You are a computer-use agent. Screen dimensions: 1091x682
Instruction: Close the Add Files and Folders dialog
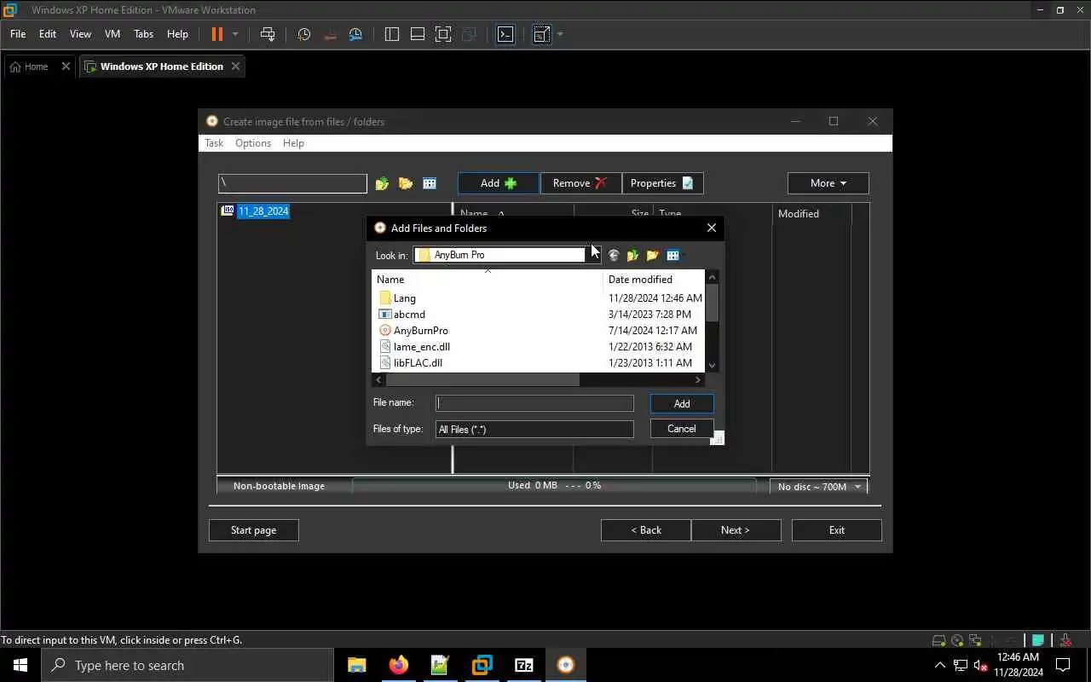[x=712, y=228]
